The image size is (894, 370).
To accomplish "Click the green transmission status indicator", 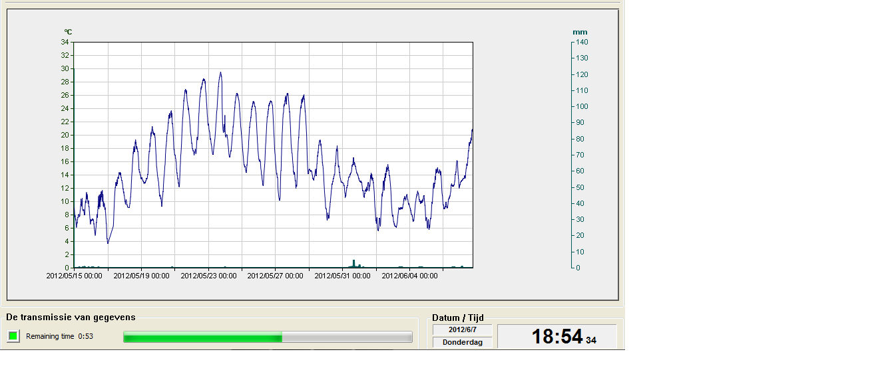I will [x=13, y=336].
